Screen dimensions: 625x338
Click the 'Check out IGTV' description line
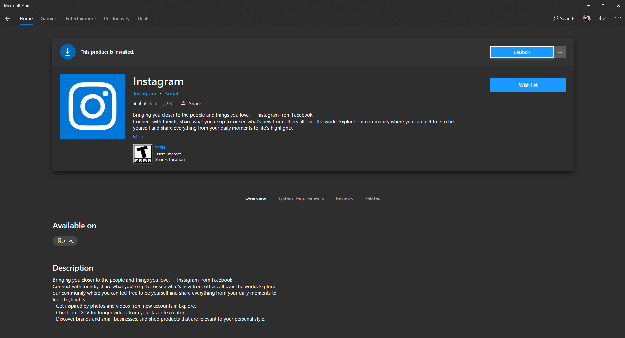120,313
